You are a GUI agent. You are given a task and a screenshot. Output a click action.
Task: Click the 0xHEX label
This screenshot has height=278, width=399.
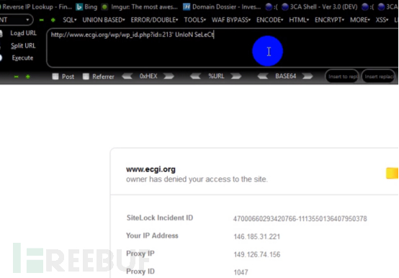tap(148, 76)
